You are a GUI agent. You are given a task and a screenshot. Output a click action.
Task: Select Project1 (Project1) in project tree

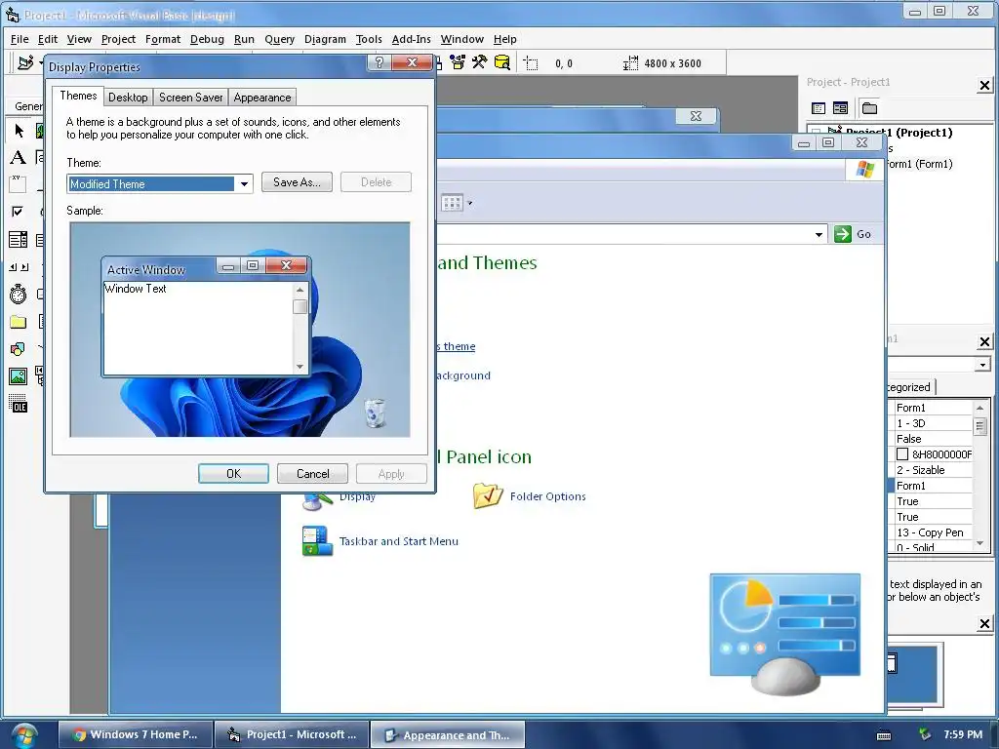coord(899,133)
